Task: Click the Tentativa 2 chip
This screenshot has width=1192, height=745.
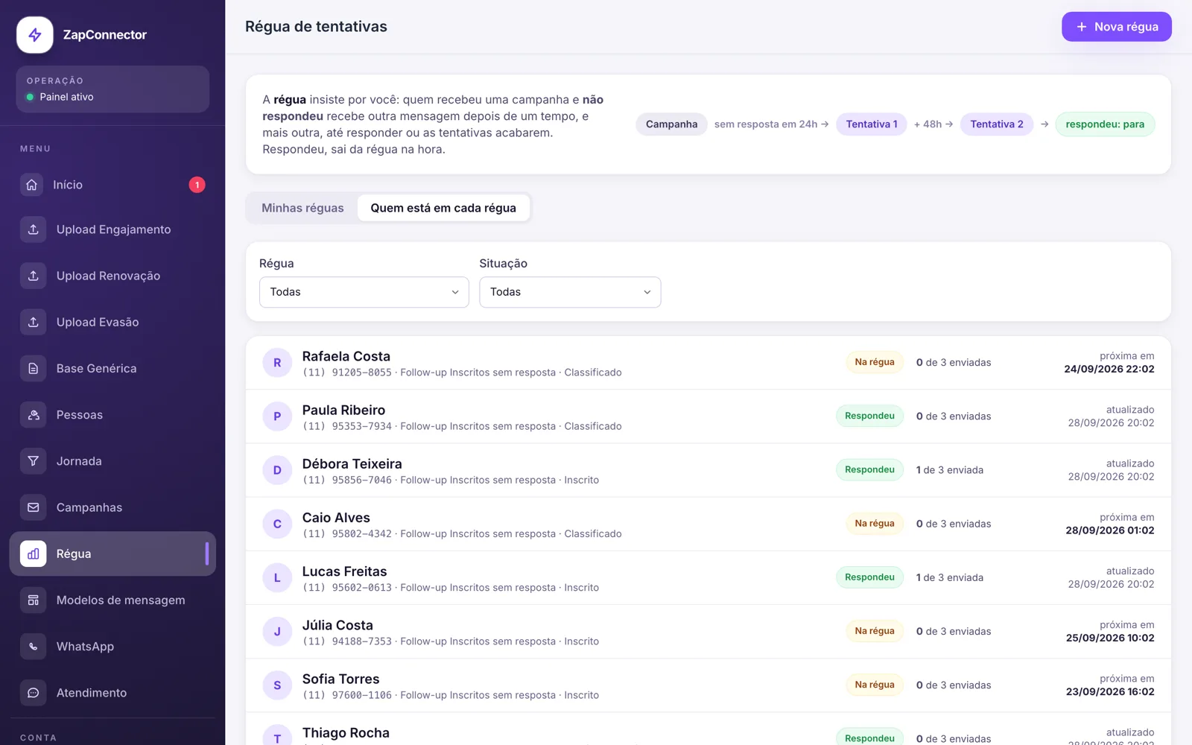Action: pyautogui.click(x=997, y=124)
